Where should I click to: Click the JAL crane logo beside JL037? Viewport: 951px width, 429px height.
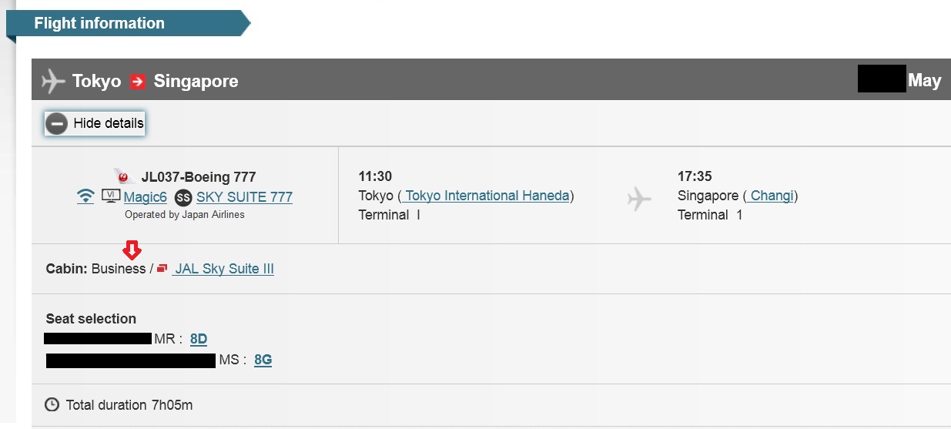[124, 176]
